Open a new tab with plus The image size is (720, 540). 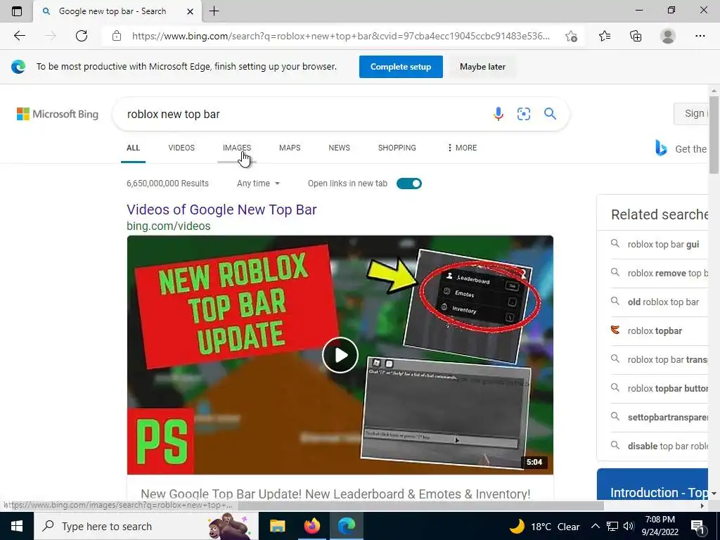pyautogui.click(x=214, y=11)
